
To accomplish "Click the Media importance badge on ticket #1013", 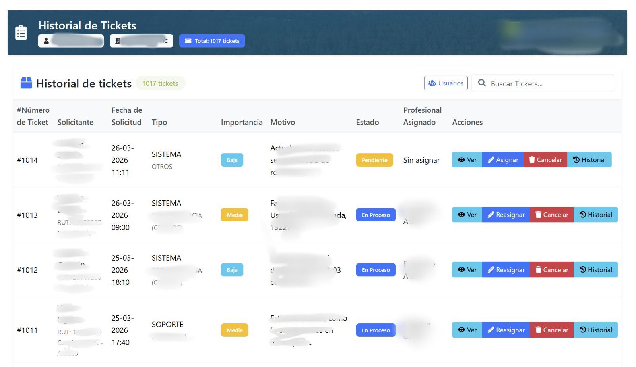I will (235, 215).
